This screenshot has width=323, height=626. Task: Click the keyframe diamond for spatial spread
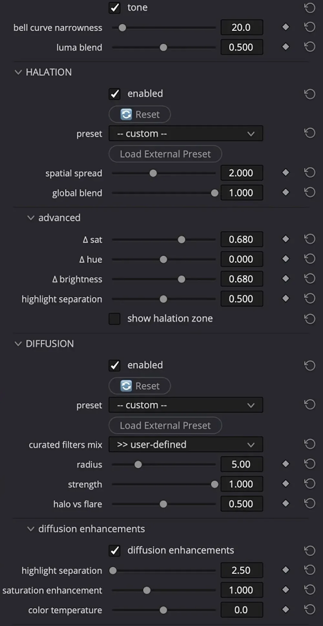[x=286, y=173]
